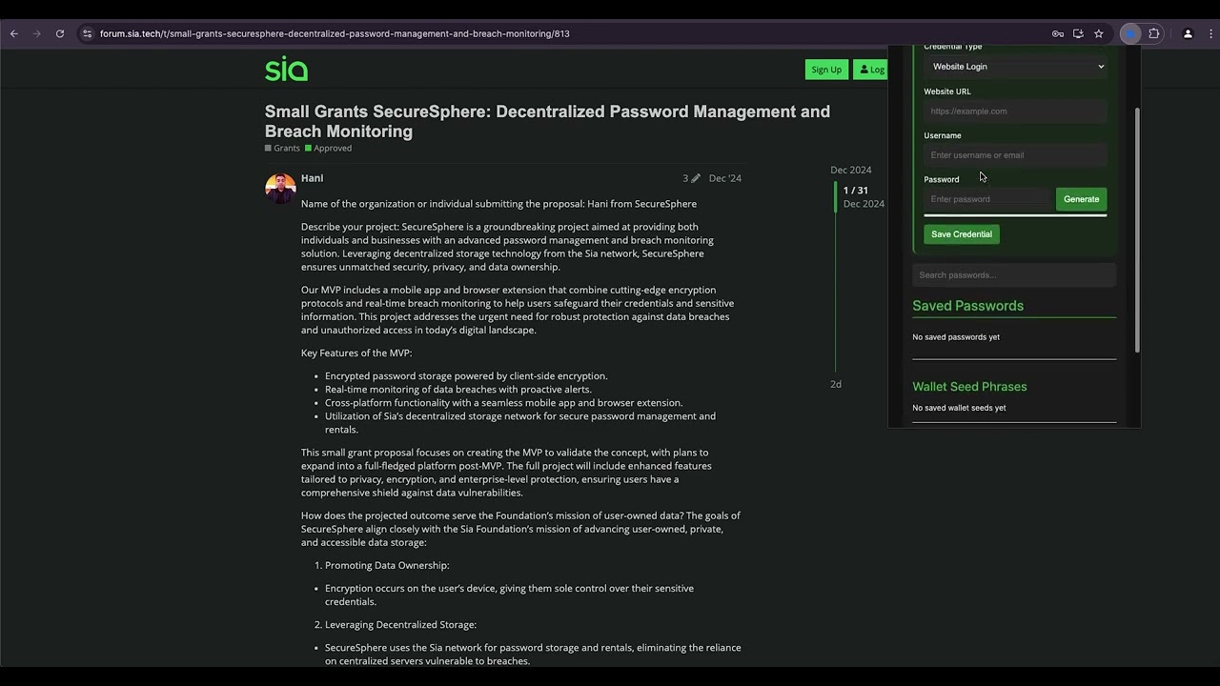Click 'No saved passwords yet' text
This screenshot has width=1220, height=686.
click(x=956, y=337)
